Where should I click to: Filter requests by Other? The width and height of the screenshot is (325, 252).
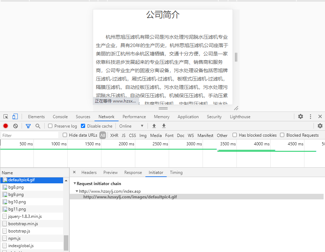222,135
